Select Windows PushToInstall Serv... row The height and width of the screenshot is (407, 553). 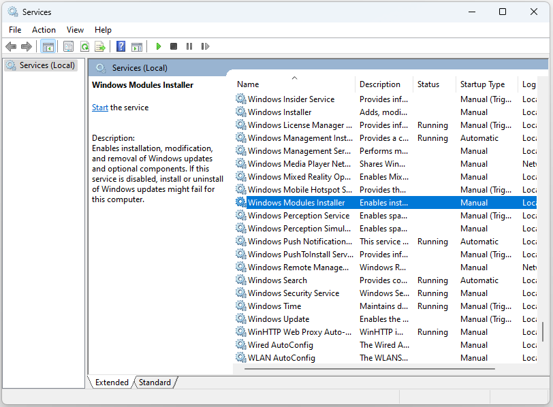pos(385,255)
